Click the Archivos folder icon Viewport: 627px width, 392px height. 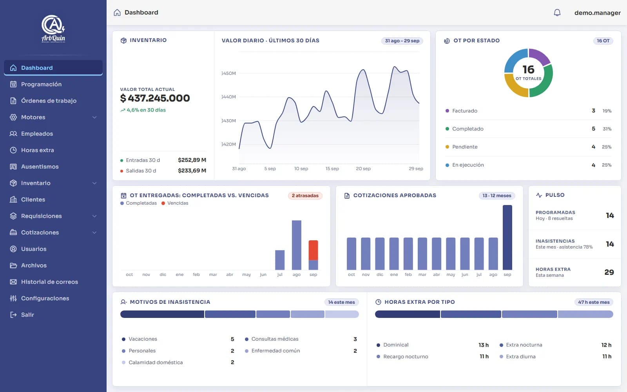point(13,265)
